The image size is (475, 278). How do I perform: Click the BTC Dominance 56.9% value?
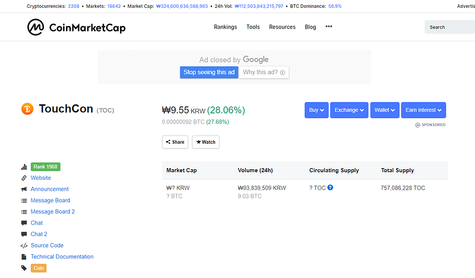pyautogui.click(x=335, y=6)
